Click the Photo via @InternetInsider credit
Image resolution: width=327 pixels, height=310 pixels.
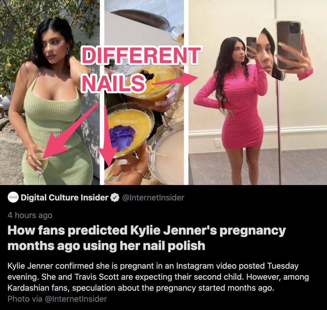[57, 299]
